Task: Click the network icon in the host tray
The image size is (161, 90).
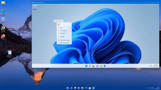Action: coord(150,88)
